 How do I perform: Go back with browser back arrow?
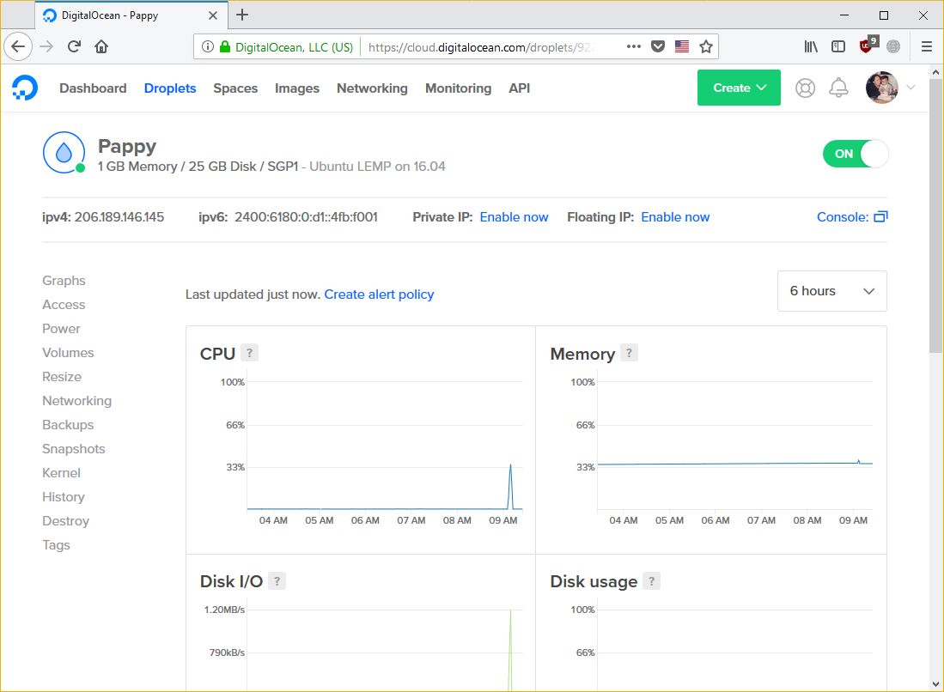[18, 46]
